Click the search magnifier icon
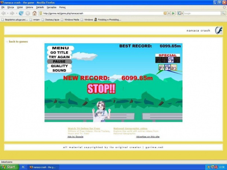Image resolution: width=227 pixels, height=170 pixels. coord(223,13)
